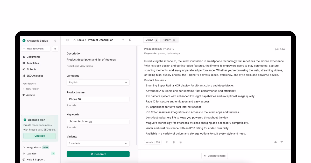Open the Variants dropdown showing 2 variants
311x163 pixels.
pyautogui.click(x=98, y=143)
